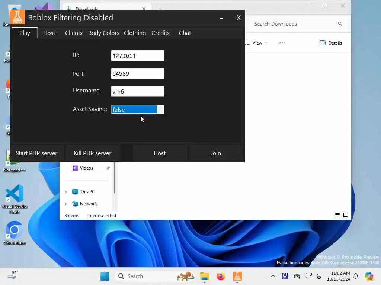The image size is (381, 285).
Task: Click the Roblox Filtering Disabled flask logo
Action: [17, 17]
